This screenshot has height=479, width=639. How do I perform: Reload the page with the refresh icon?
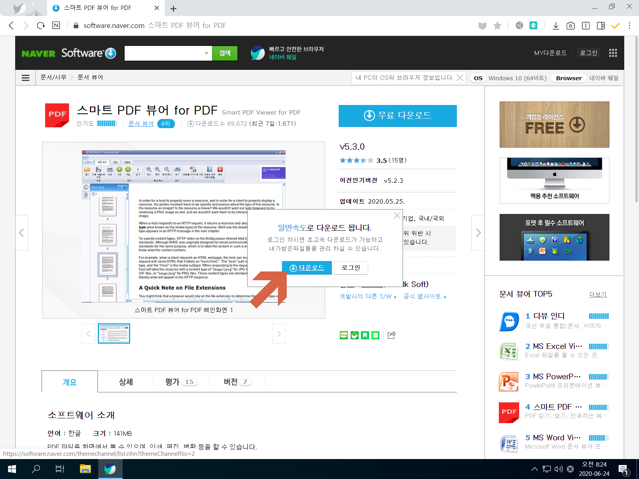[41, 26]
